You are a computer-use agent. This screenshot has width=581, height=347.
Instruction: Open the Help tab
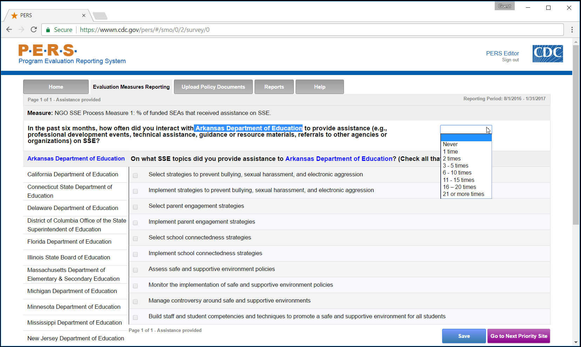point(320,87)
